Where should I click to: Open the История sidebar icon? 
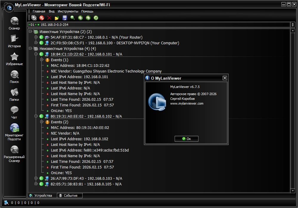(14, 41)
